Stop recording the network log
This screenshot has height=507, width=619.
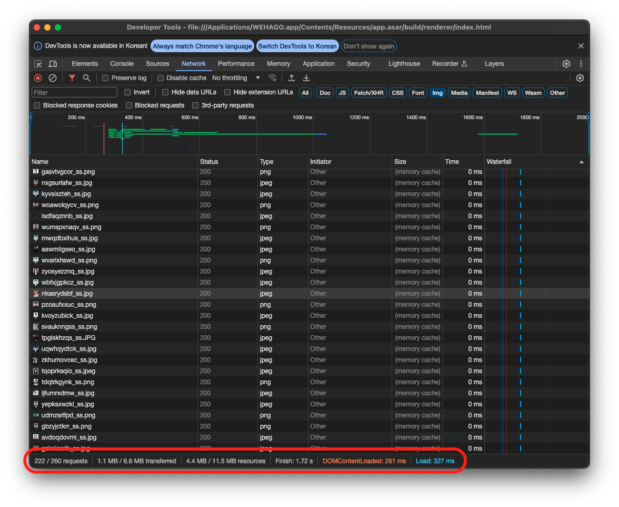pyautogui.click(x=38, y=78)
